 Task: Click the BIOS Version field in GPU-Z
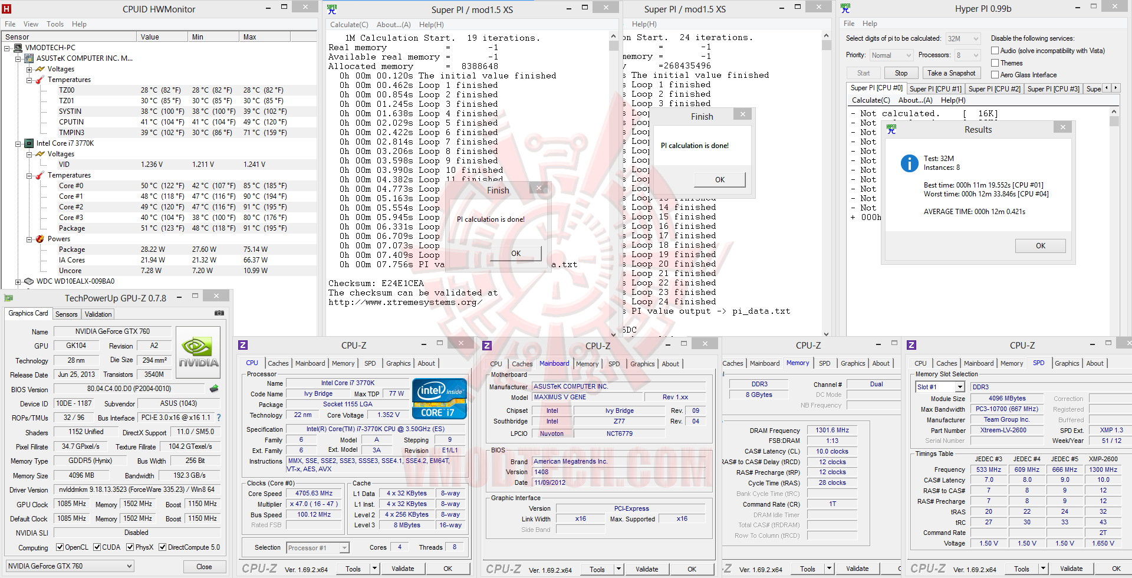pyautogui.click(x=129, y=389)
